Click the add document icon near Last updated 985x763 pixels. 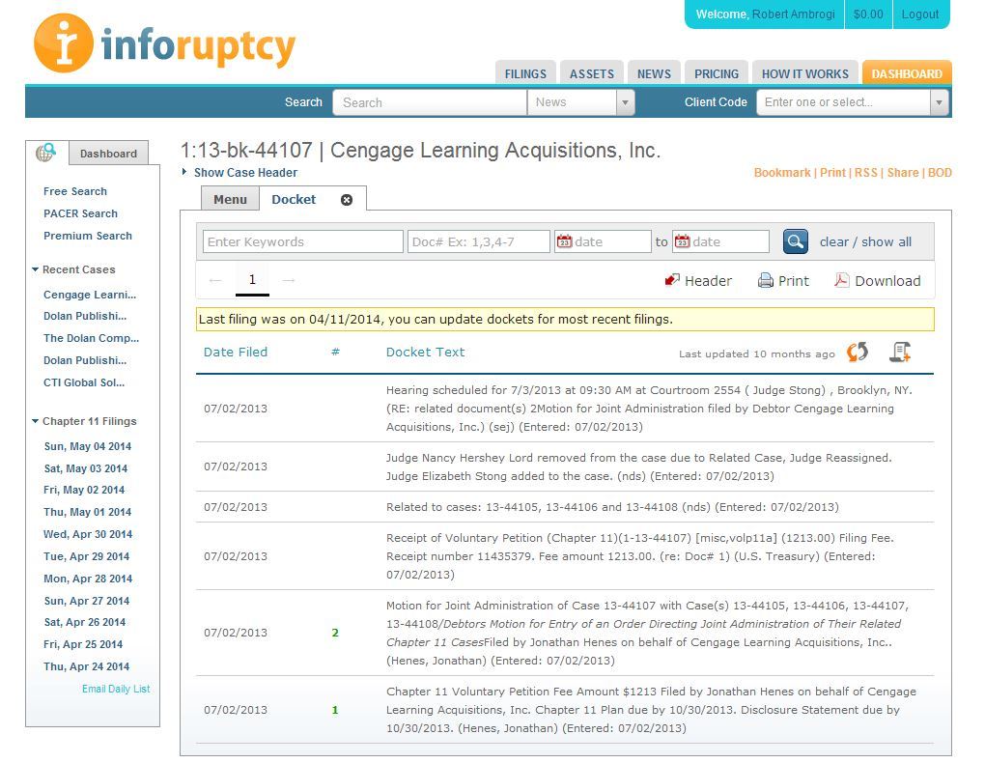tap(900, 352)
